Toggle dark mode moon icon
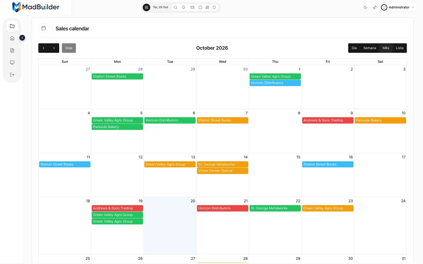The width and height of the screenshot is (423, 264). [x=365, y=7]
